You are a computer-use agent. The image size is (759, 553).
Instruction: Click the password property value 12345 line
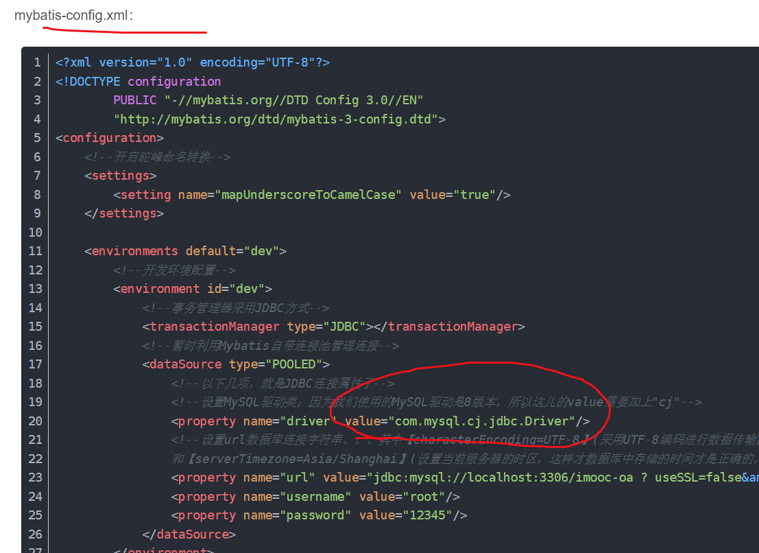click(319, 516)
